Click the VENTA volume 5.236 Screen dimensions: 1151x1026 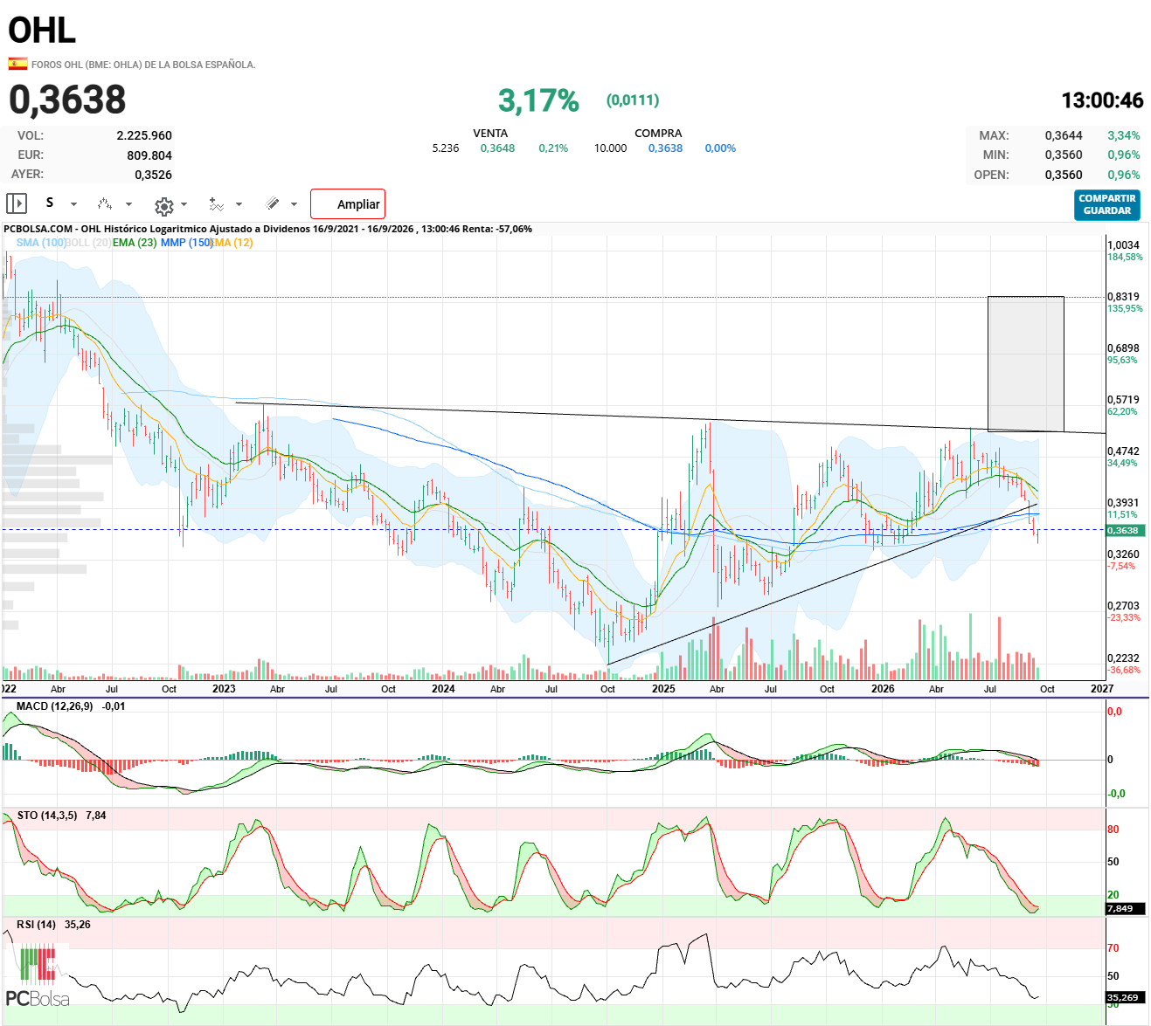point(446,148)
